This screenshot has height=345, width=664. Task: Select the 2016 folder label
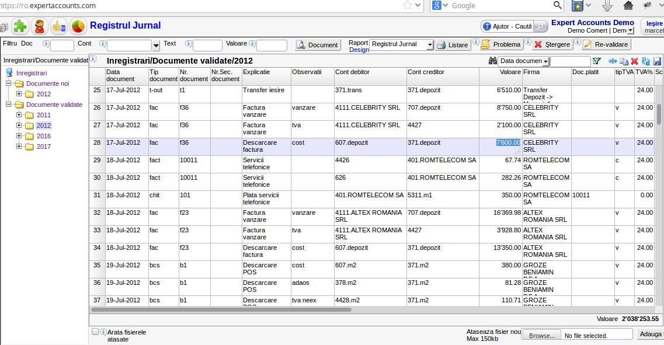(44, 136)
